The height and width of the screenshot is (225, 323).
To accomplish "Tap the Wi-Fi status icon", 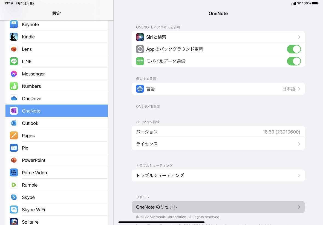I will click(x=299, y=3).
